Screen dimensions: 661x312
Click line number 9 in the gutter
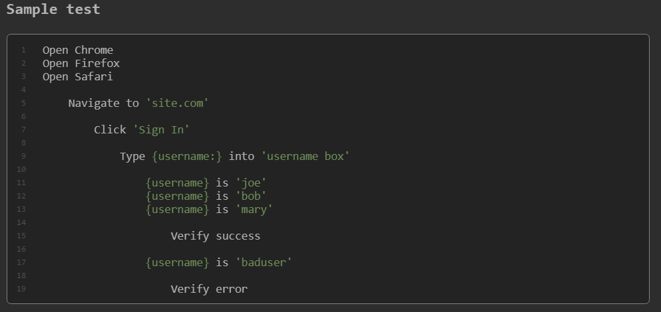[x=23, y=156]
